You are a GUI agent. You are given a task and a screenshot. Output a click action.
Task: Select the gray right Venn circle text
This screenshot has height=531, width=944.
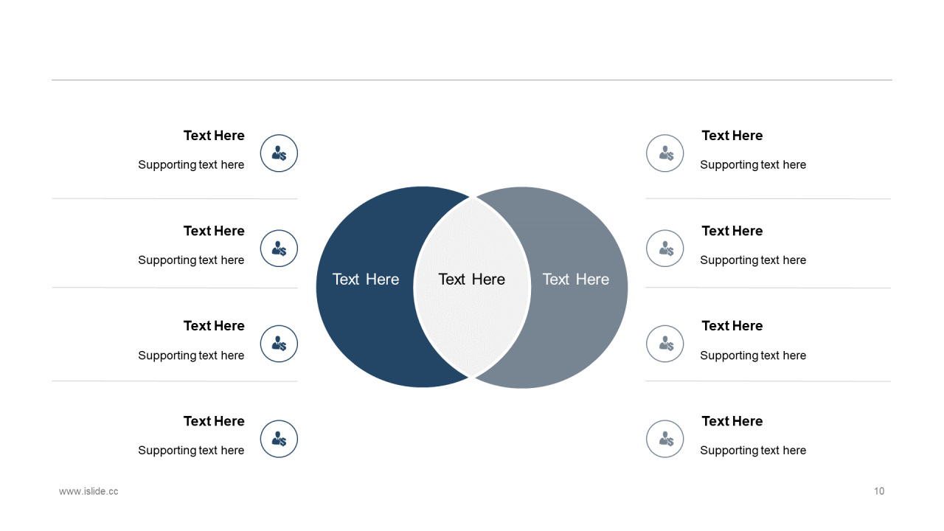[576, 280]
